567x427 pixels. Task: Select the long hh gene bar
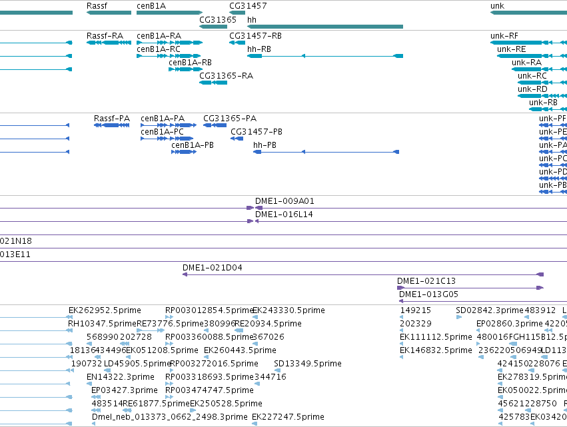point(325,27)
